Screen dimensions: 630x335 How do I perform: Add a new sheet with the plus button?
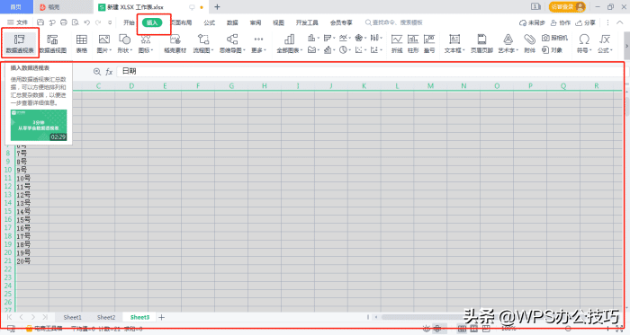coord(161,317)
